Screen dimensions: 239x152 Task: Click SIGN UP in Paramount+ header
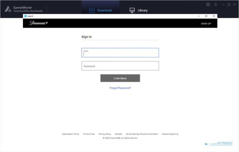point(206,24)
